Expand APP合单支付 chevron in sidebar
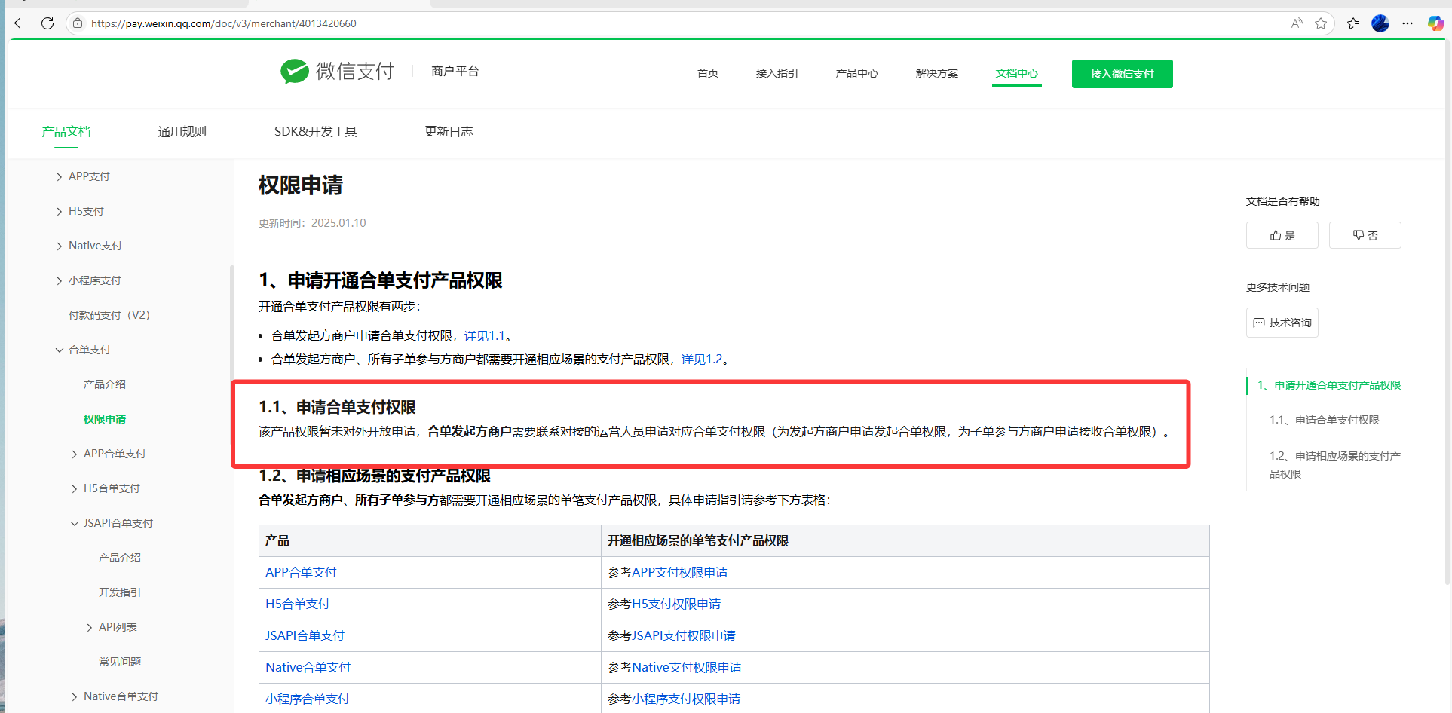Screen dimensions: 1452x713 [x=75, y=454]
